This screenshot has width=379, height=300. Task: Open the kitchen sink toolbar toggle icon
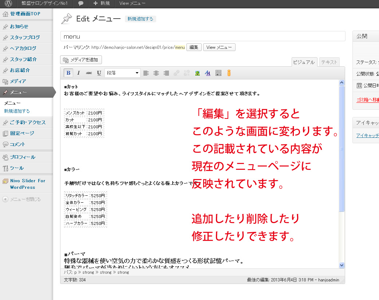tap(218, 73)
